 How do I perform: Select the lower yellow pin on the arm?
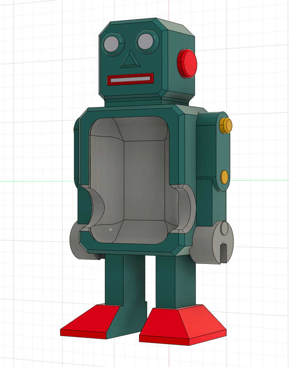click(x=224, y=177)
